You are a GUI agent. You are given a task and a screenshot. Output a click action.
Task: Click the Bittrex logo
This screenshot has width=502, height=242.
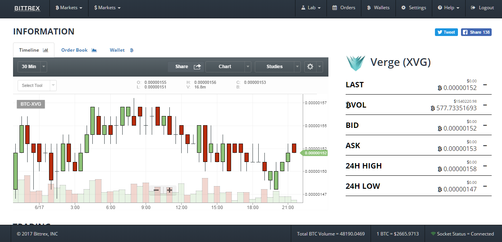click(27, 8)
